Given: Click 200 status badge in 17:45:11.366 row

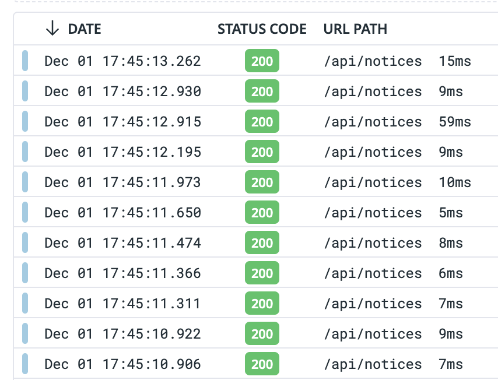Looking at the screenshot, I should pyautogui.click(x=262, y=273).
